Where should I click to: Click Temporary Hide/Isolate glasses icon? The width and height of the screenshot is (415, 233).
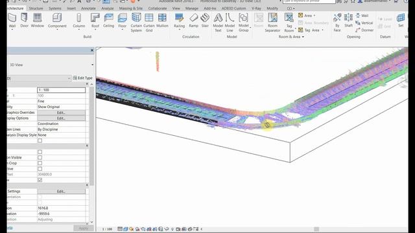click(167, 229)
